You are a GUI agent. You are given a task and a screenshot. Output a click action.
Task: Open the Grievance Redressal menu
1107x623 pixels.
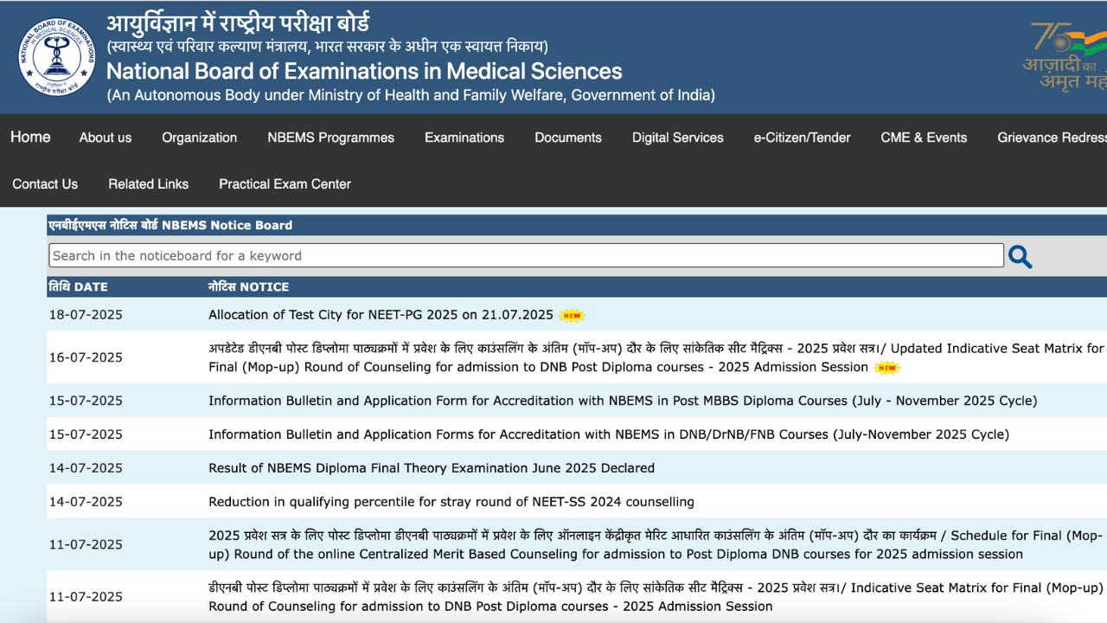pos(1052,138)
